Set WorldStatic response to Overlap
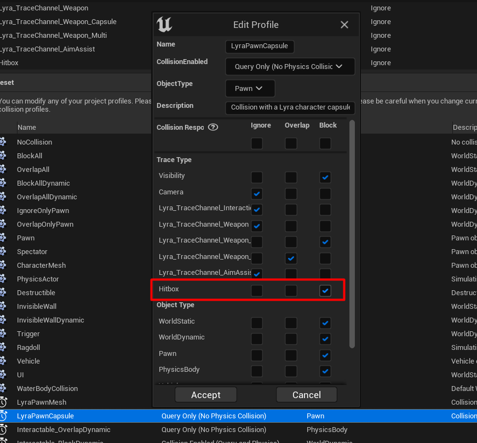The width and height of the screenshot is (477, 443). click(x=291, y=323)
